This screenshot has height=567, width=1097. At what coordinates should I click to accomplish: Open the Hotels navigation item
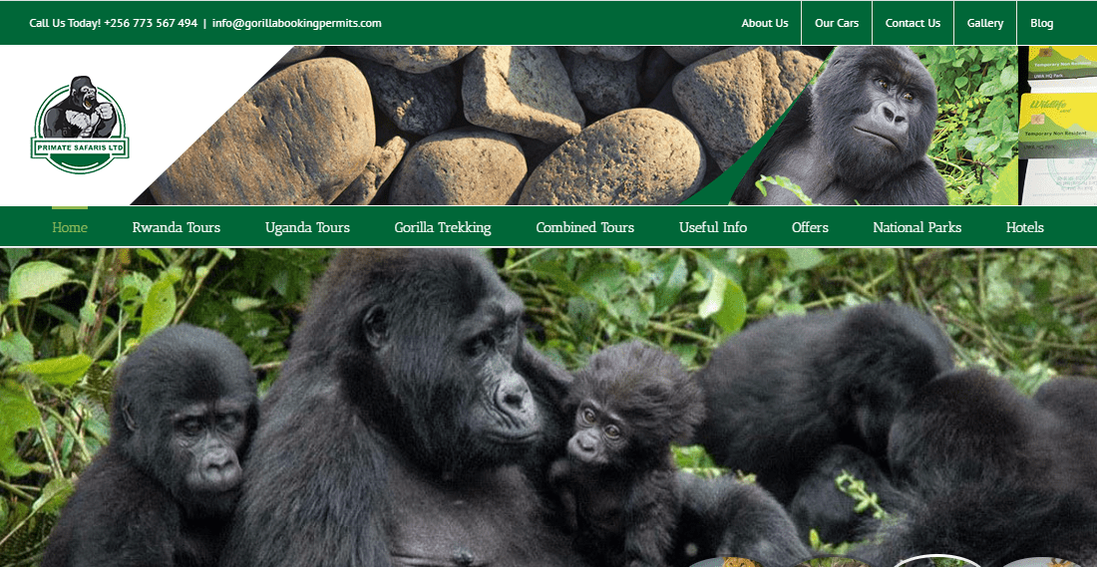click(1024, 227)
